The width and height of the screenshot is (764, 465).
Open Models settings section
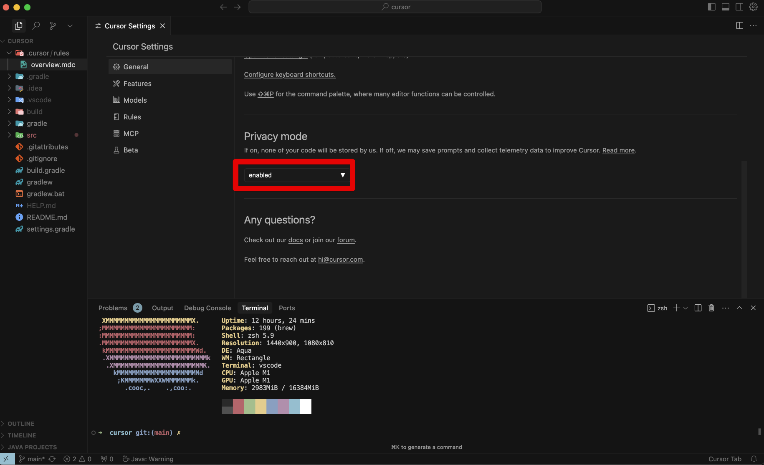pyautogui.click(x=170, y=100)
